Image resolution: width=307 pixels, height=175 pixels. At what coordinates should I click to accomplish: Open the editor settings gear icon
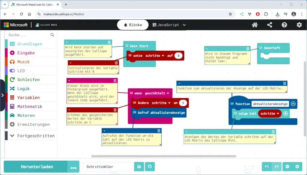(x=299, y=25)
